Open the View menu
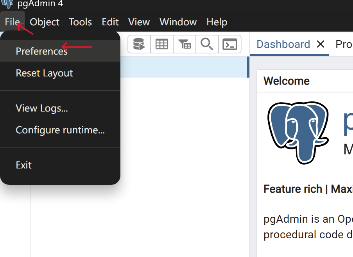353x257 pixels. (139, 22)
